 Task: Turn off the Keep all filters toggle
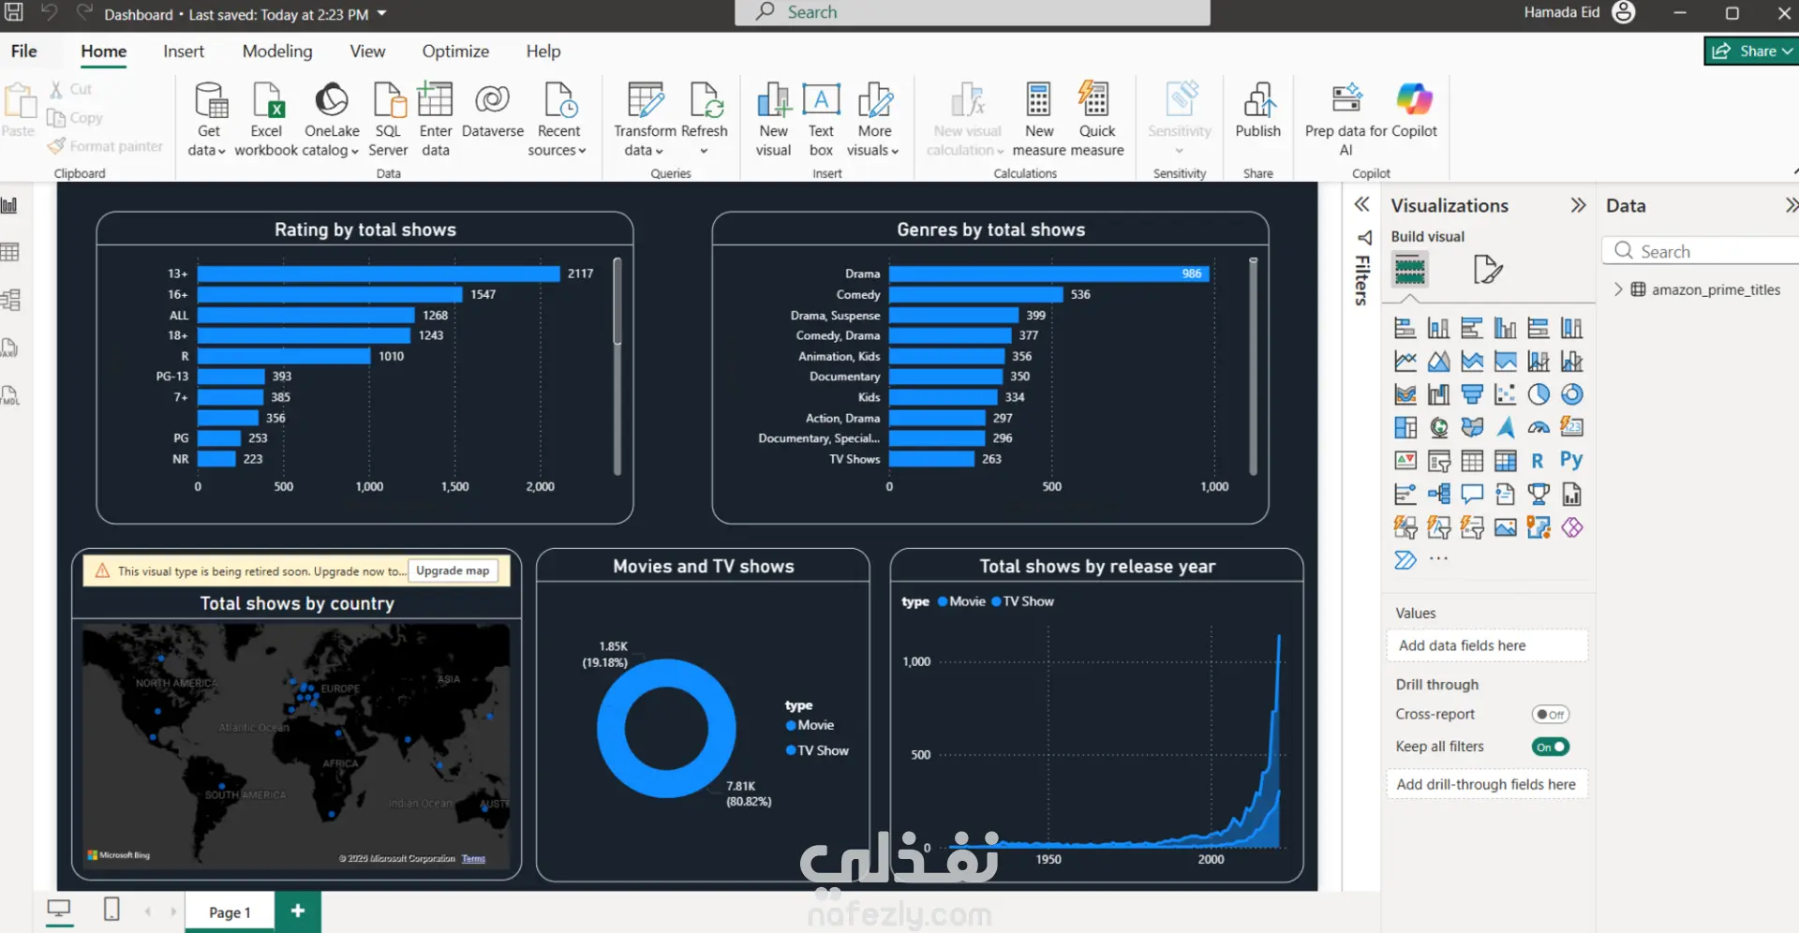(1550, 747)
